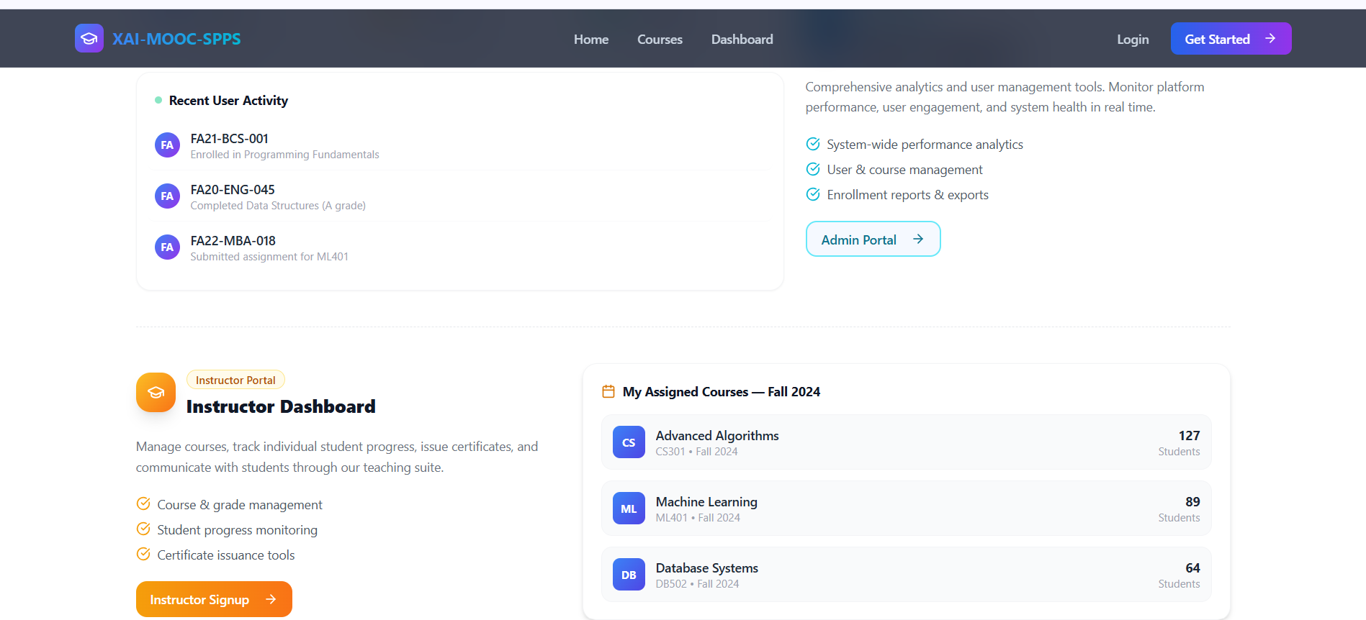The width and height of the screenshot is (1366, 620).
Task: Click the Login link
Action: point(1133,40)
